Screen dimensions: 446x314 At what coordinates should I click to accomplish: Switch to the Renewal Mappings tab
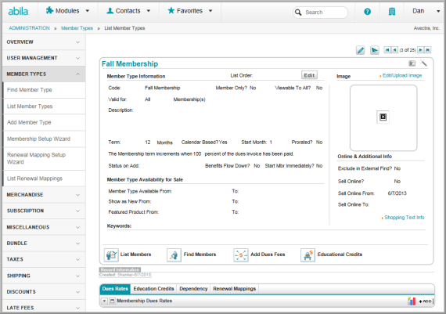235,289
